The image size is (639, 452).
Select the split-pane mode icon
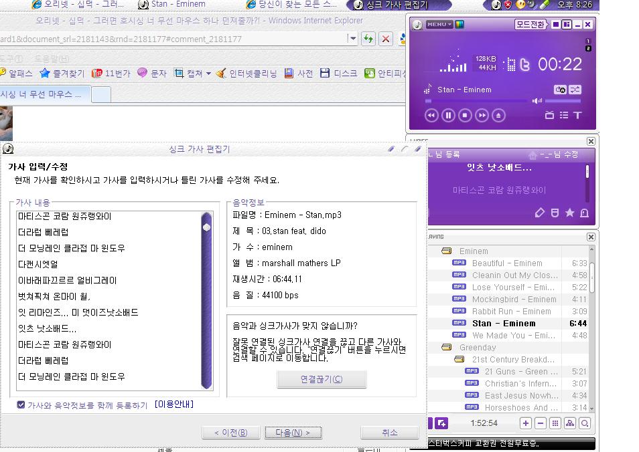pos(567,25)
